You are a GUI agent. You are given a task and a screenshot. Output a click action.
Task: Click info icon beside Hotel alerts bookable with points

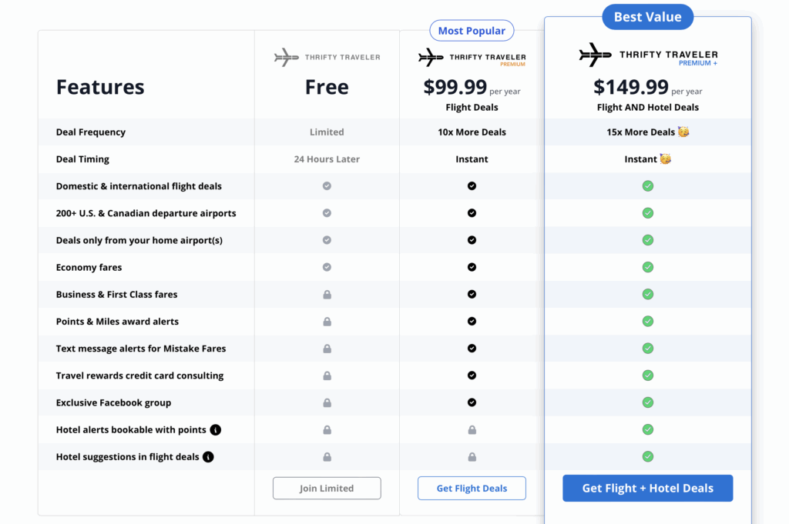216,429
